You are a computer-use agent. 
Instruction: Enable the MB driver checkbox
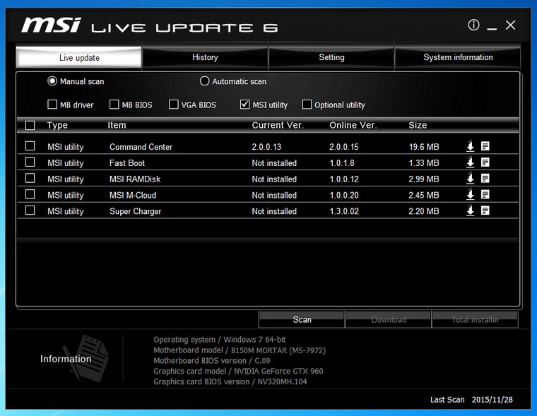coord(52,105)
